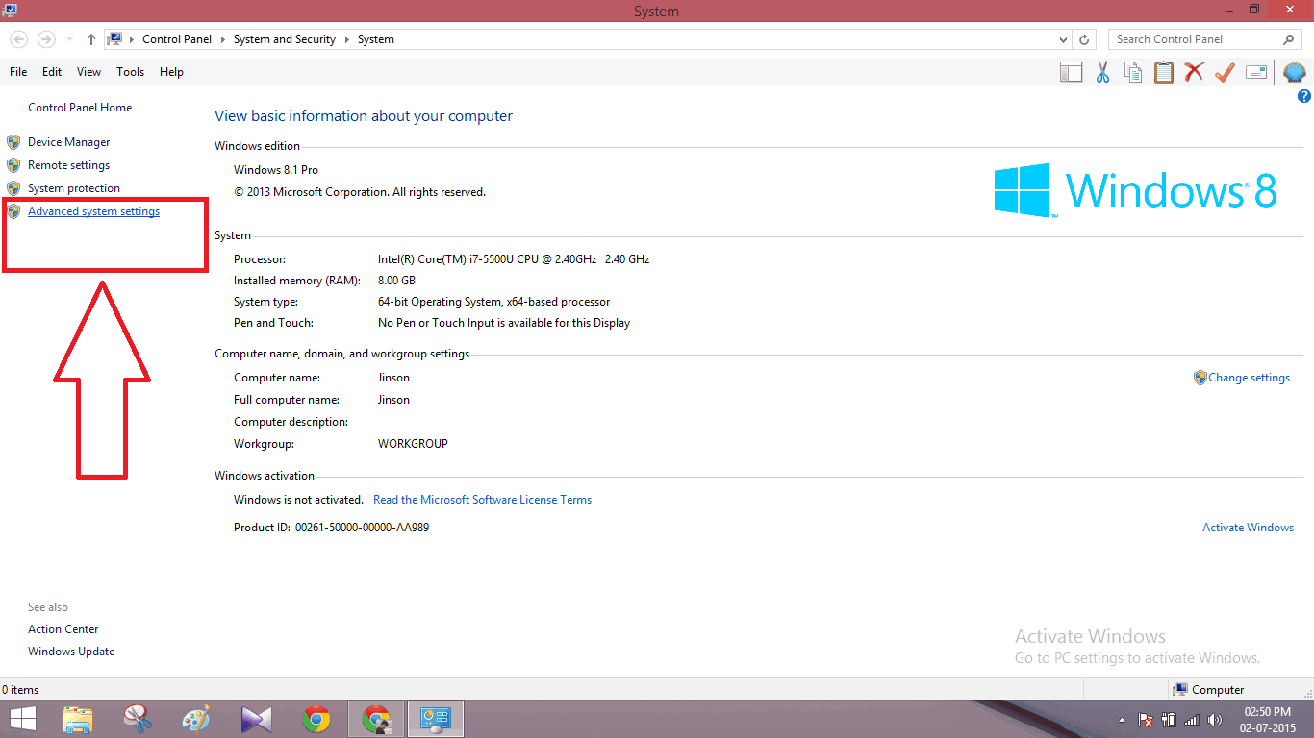Click the Windows 8.1 Pro edition text
This screenshot has height=738, width=1314.
(x=276, y=170)
